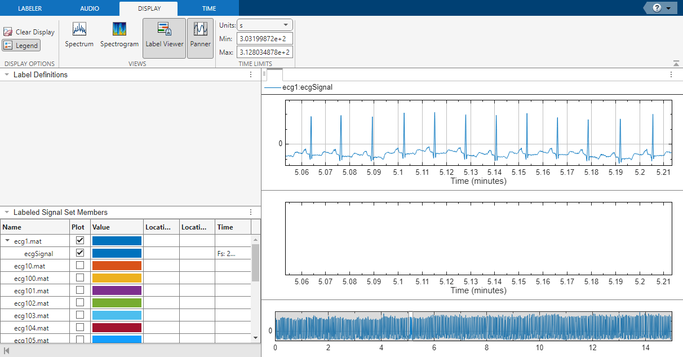Screen dimensions: 683x357
Task: Open the Spectrogram view
Action: (119, 34)
